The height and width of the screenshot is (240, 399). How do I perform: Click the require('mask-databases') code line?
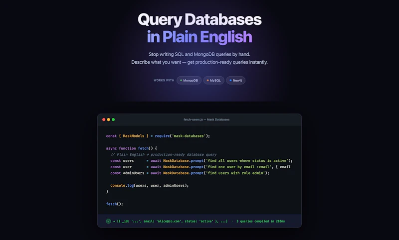click(x=158, y=136)
